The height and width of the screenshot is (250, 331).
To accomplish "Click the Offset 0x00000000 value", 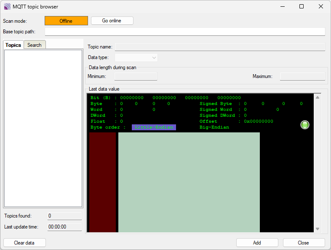I will tap(259, 121).
